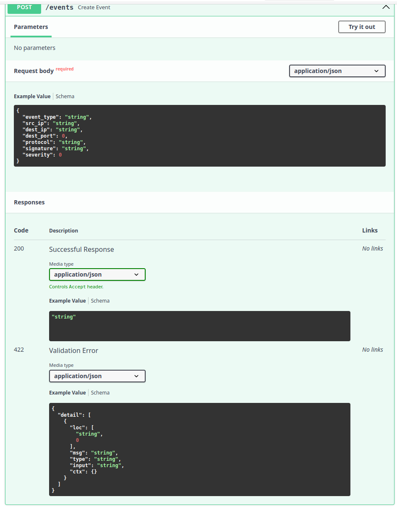397x507 pixels.
Task: Show Schema for the 200 response
Action: click(x=100, y=301)
